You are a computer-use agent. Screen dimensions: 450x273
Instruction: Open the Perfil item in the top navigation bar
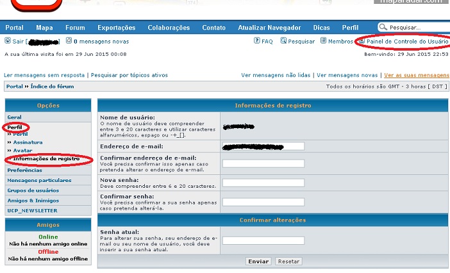350,28
